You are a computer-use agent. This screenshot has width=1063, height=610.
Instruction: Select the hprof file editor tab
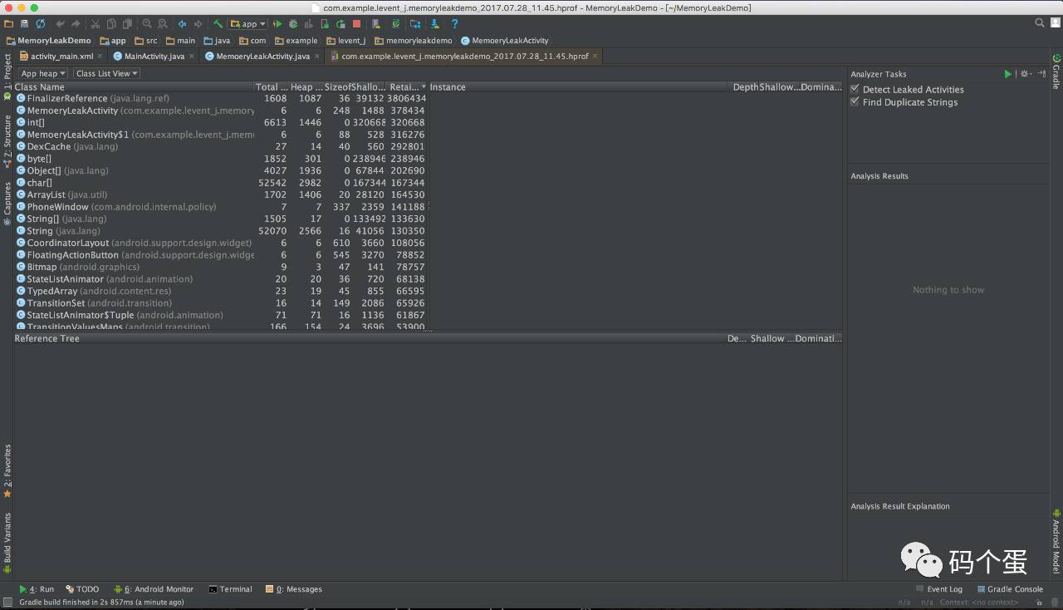tap(464, 56)
